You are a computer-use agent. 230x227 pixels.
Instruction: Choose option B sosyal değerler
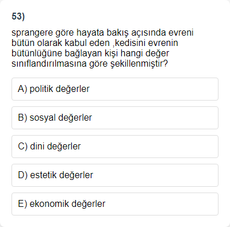(x=115, y=118)
